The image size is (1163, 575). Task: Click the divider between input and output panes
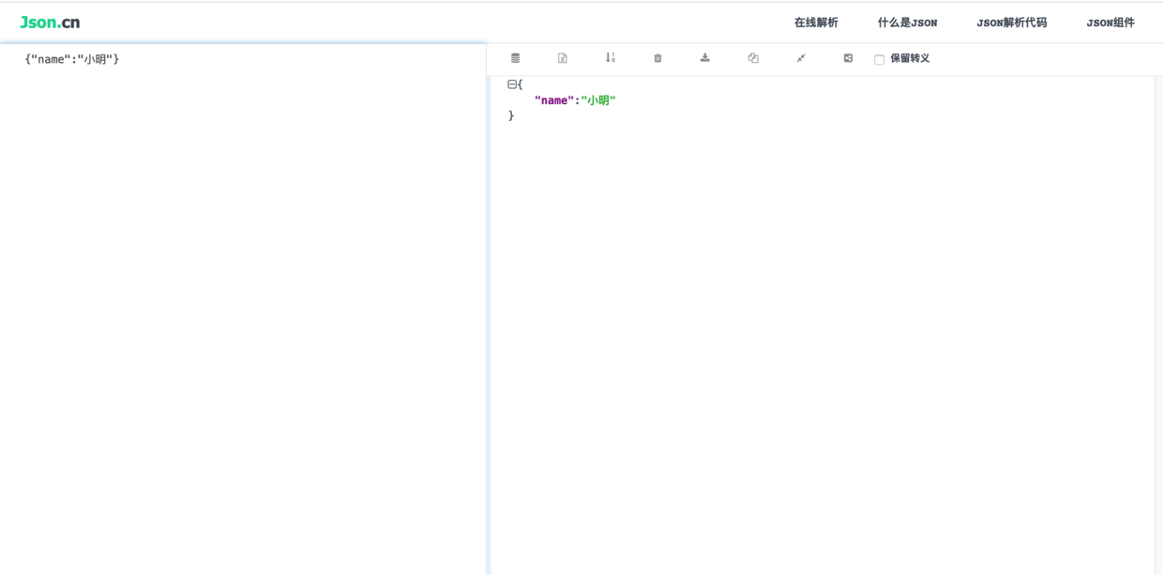click(x=488, y=281)
